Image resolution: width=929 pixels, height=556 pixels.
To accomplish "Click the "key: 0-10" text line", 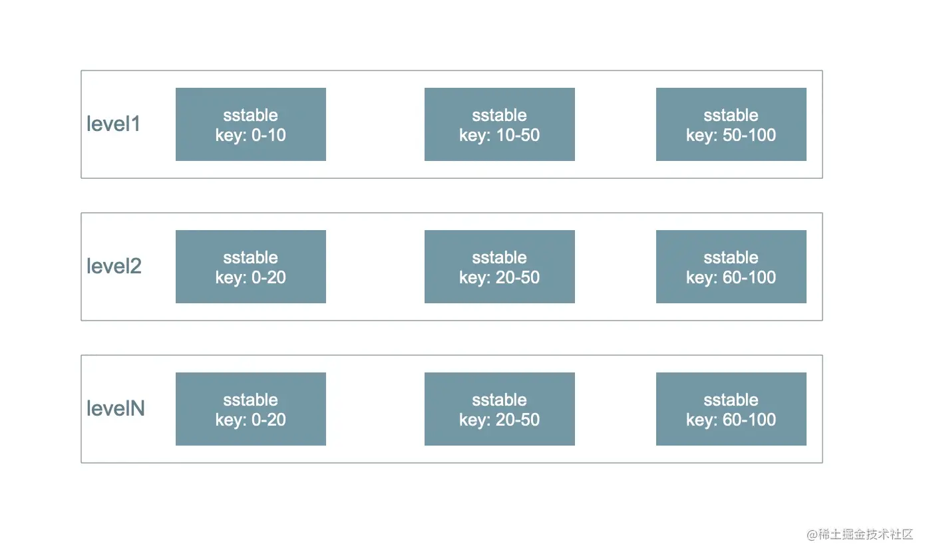I will coord(251,135).
